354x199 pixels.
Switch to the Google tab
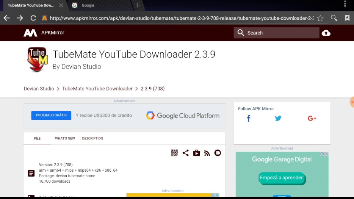click(88, 5)
